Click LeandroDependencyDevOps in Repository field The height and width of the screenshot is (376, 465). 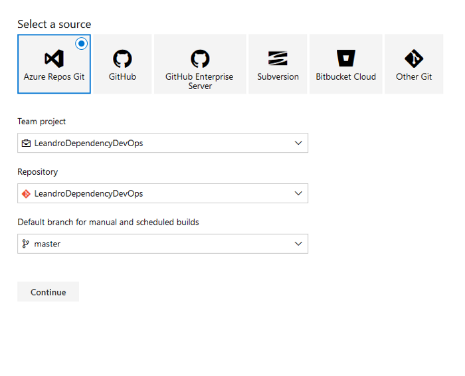[x=88, y=193]
